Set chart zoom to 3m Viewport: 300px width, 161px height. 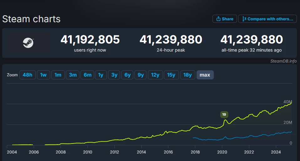point(73,75)
